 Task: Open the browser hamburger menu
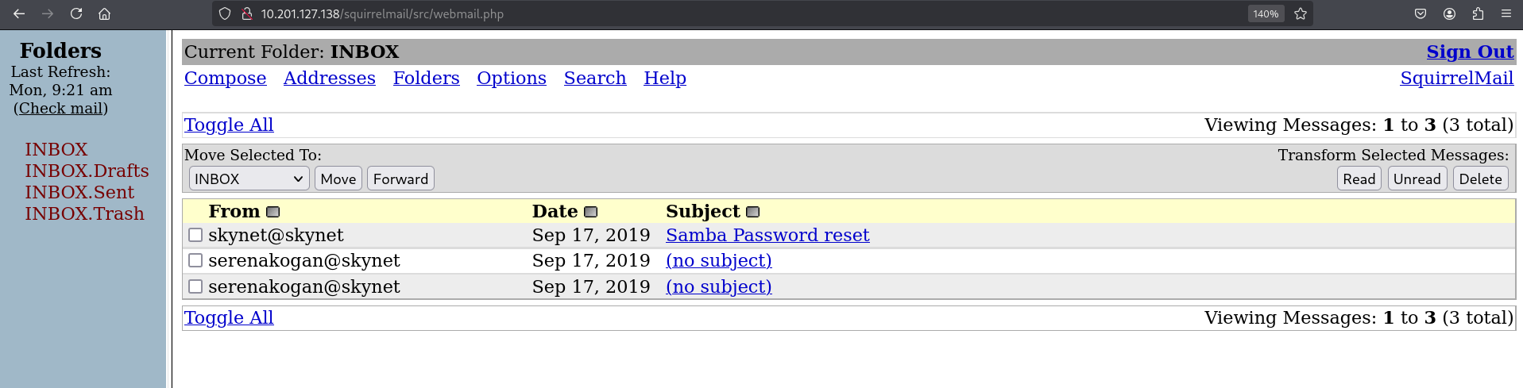(x=1506, y=13)
